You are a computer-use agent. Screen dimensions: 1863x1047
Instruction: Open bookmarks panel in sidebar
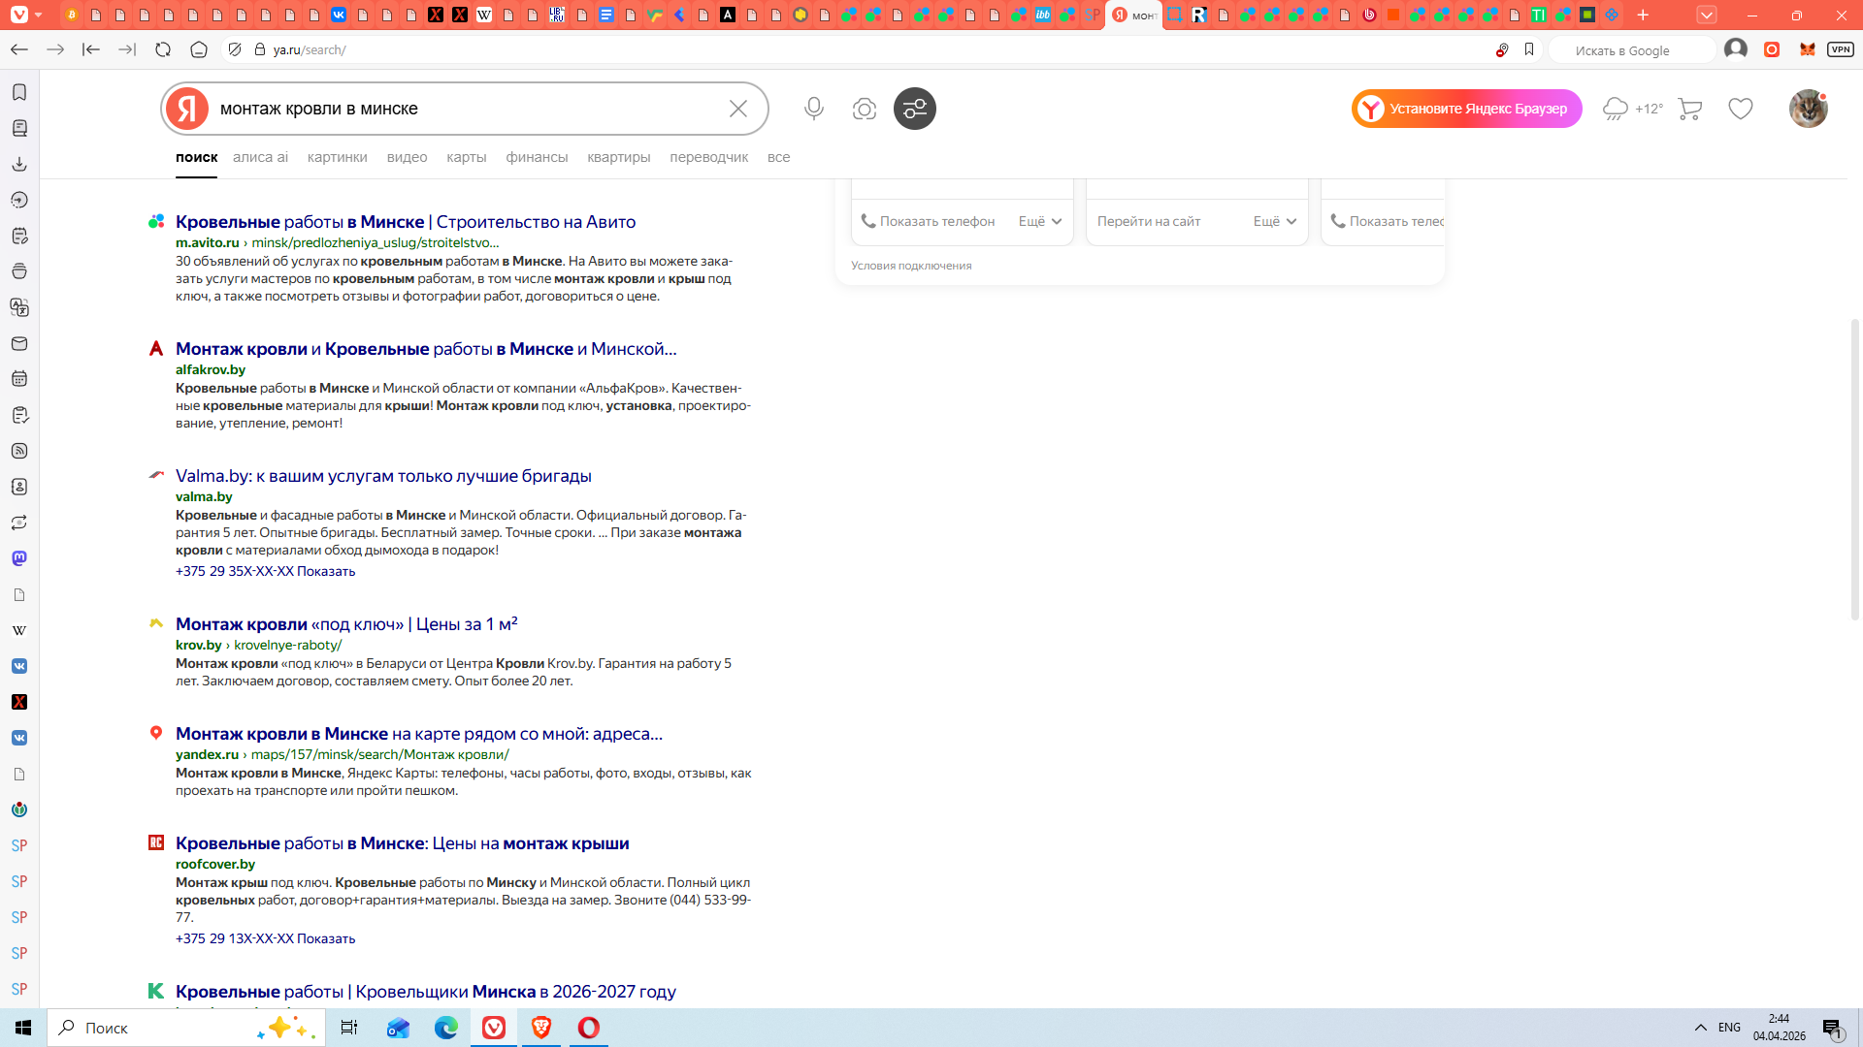(19, 92)
